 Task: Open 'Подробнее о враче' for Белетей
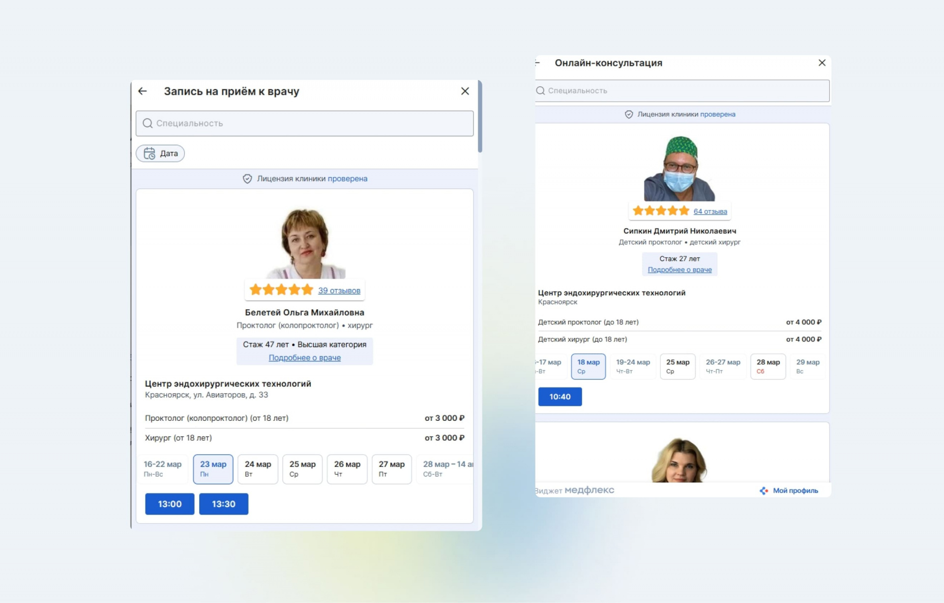click(x=305, y=357)
